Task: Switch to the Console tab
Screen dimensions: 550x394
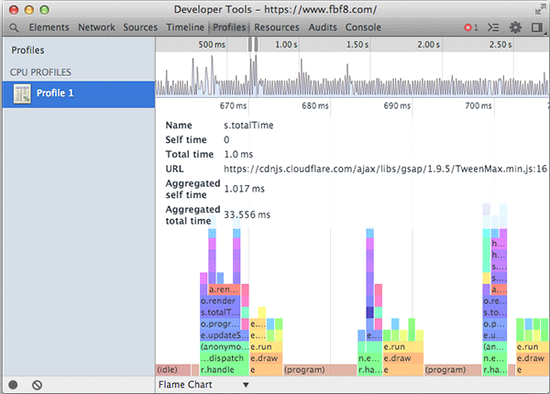Action: point(363,27)
